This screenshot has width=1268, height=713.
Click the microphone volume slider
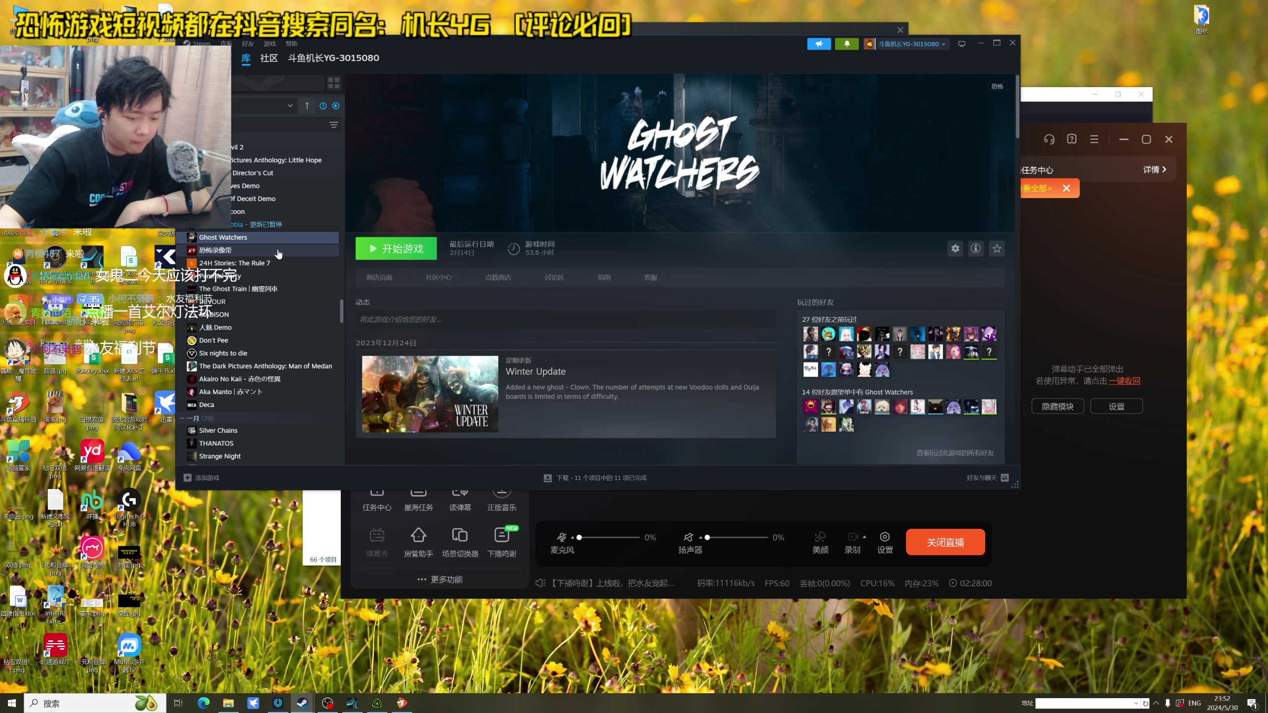pyautogui.click(x=609, y=537)
